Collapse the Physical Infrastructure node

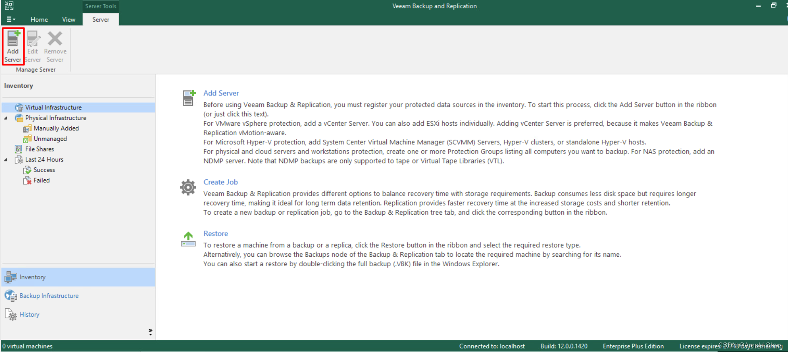[x=6, y=118]
